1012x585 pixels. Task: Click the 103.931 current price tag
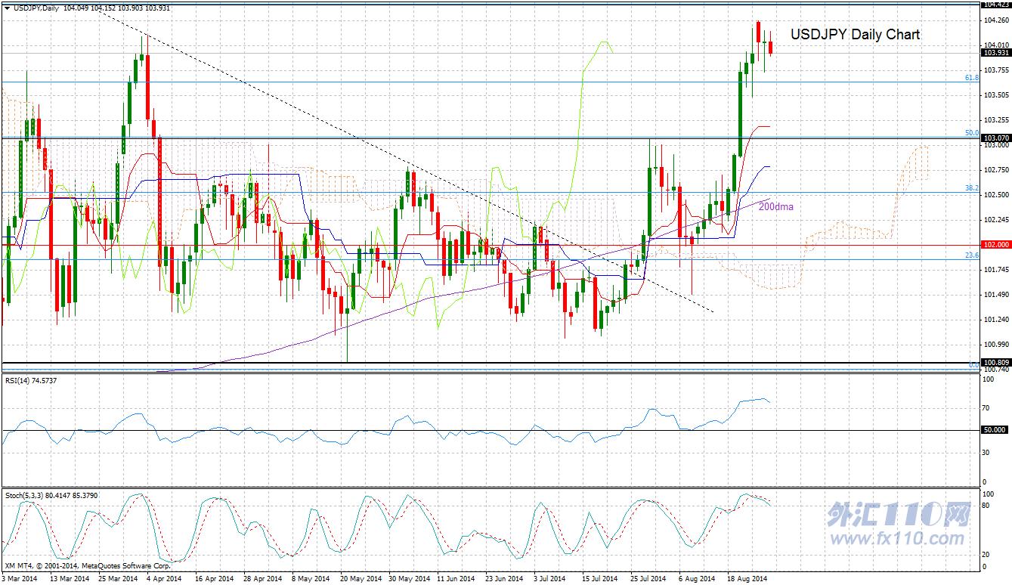coord(995,53)
